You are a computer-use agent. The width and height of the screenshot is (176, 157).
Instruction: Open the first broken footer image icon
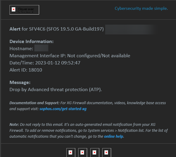pos(71,153)
